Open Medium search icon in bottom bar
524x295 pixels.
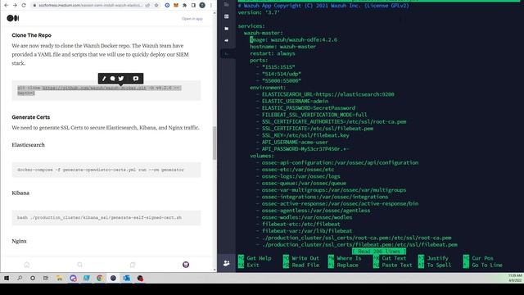point(79,265)
